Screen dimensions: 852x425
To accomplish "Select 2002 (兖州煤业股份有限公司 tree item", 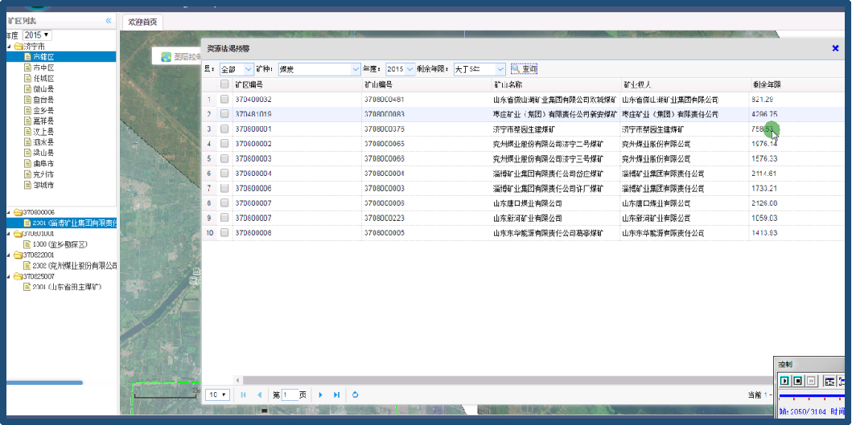I will tap(75, 266).
